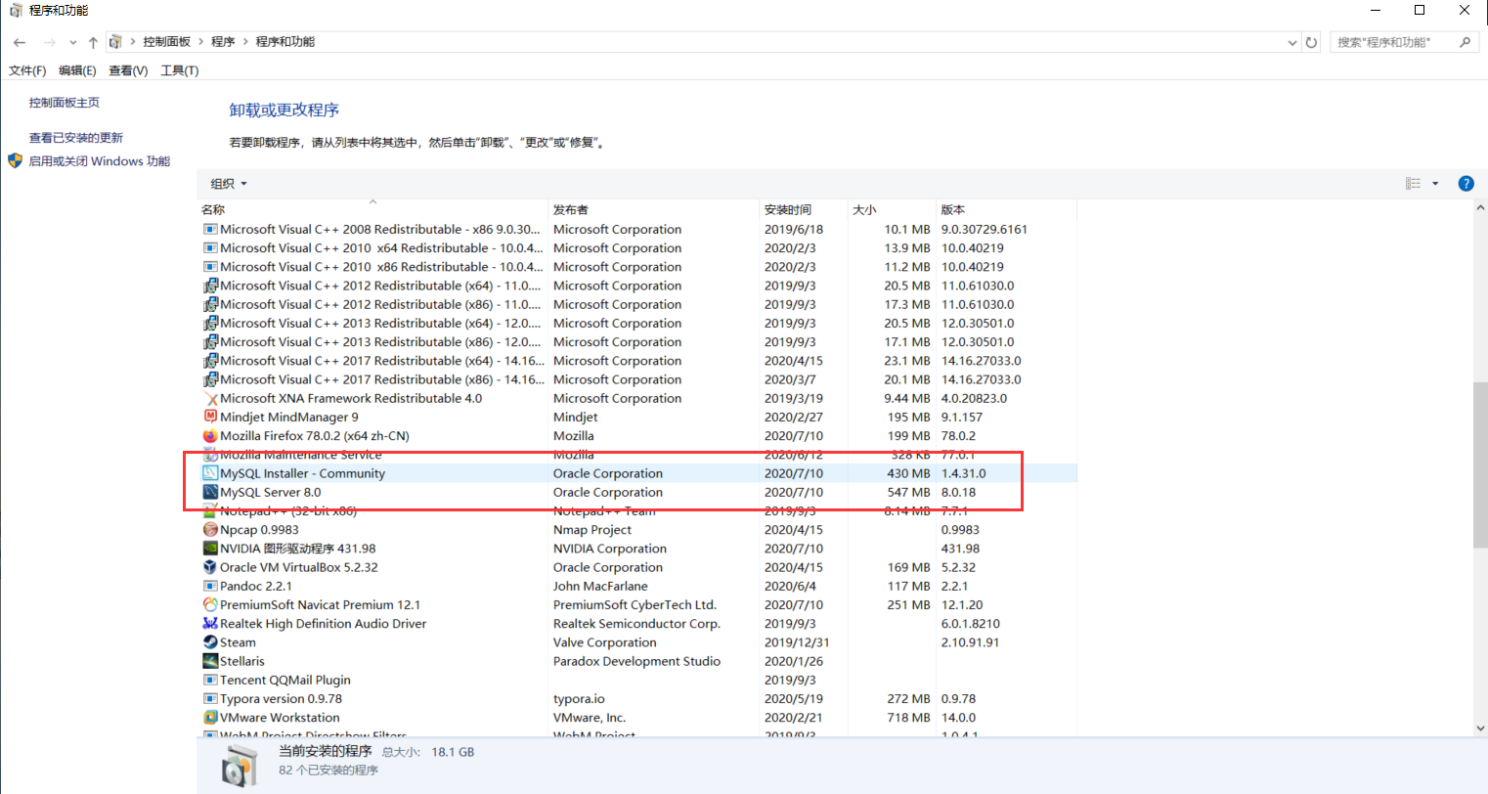
Task: Expand the chevron after 程序 breadcrumb
Action: click(245, 42)
